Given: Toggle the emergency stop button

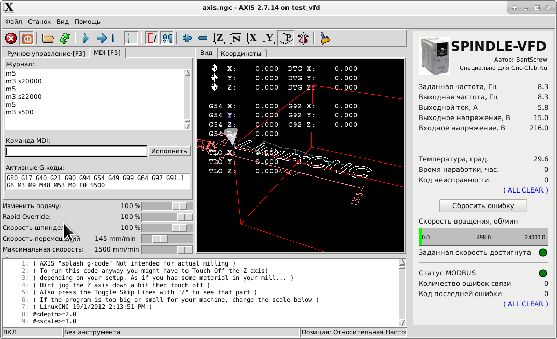Looking at the screenshot, I should pyautogui.click(x=11, y=38).
